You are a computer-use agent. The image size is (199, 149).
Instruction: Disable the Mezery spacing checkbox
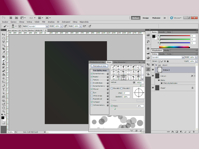112,106
